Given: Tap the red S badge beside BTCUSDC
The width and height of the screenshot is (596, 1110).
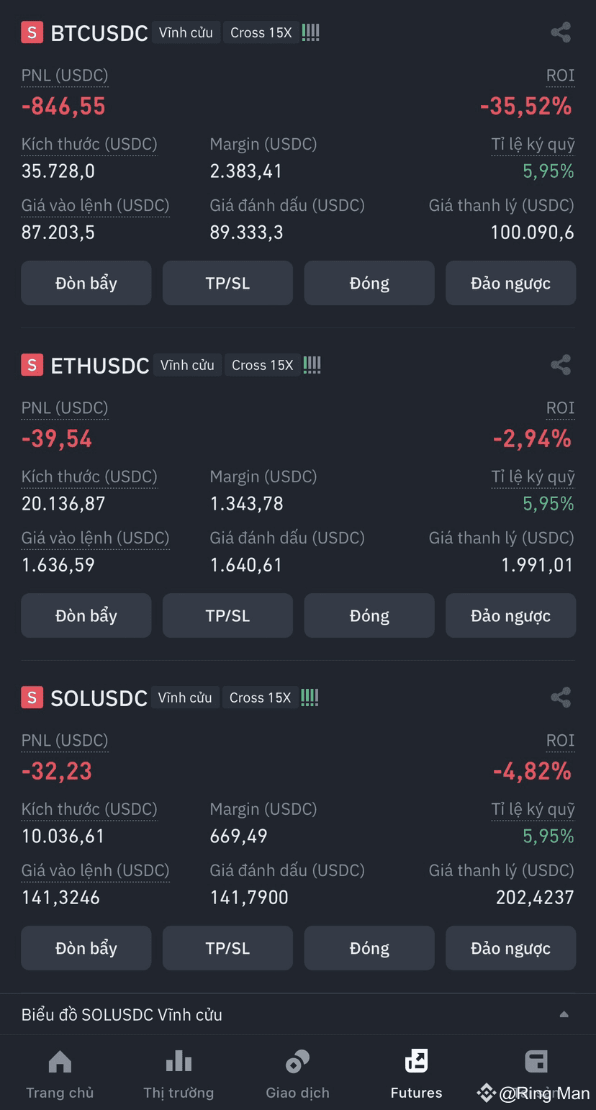Looking at the screenshot, I should 32,32.
